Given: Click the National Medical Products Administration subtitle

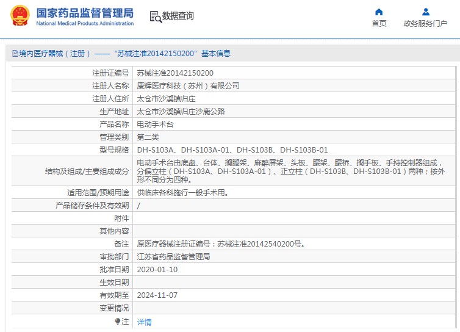Looking at the screenshot, I should point(85,23).
